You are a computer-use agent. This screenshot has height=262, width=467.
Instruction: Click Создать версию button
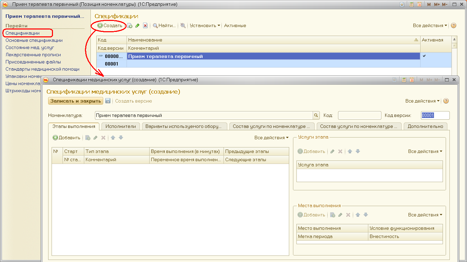point(133,101)
